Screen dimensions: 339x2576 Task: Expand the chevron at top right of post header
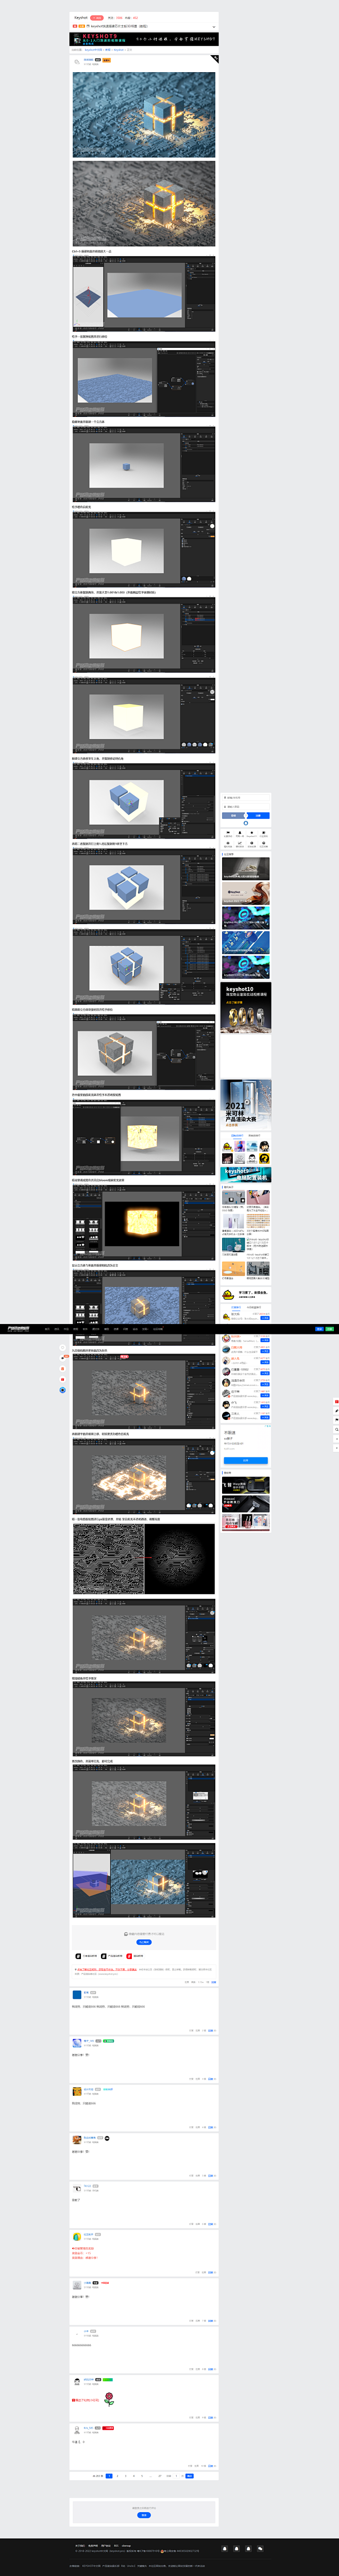(213, 27)
